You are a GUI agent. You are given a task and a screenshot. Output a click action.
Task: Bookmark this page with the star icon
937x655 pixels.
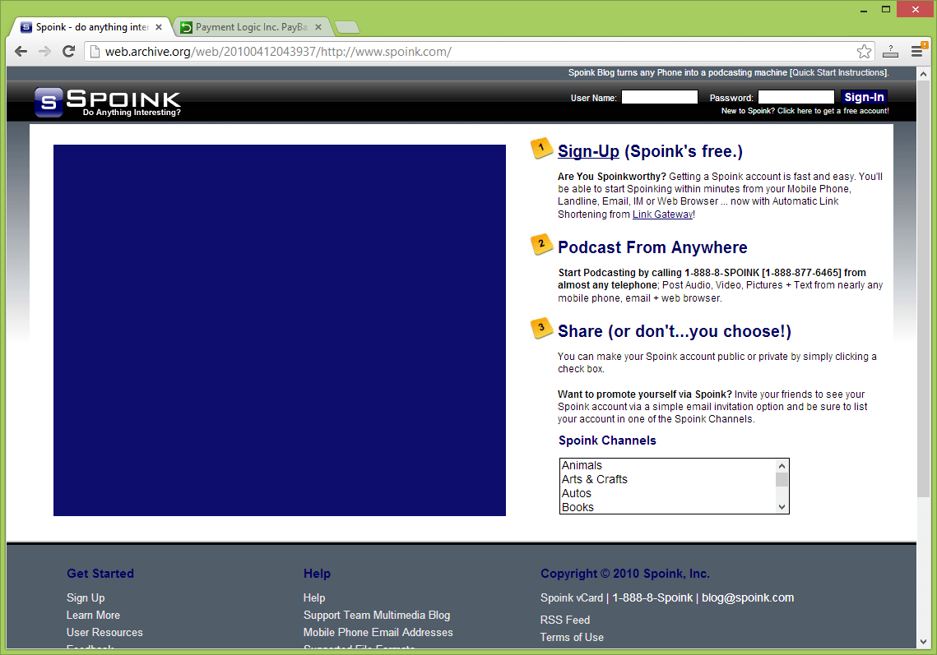coord(864,52)
